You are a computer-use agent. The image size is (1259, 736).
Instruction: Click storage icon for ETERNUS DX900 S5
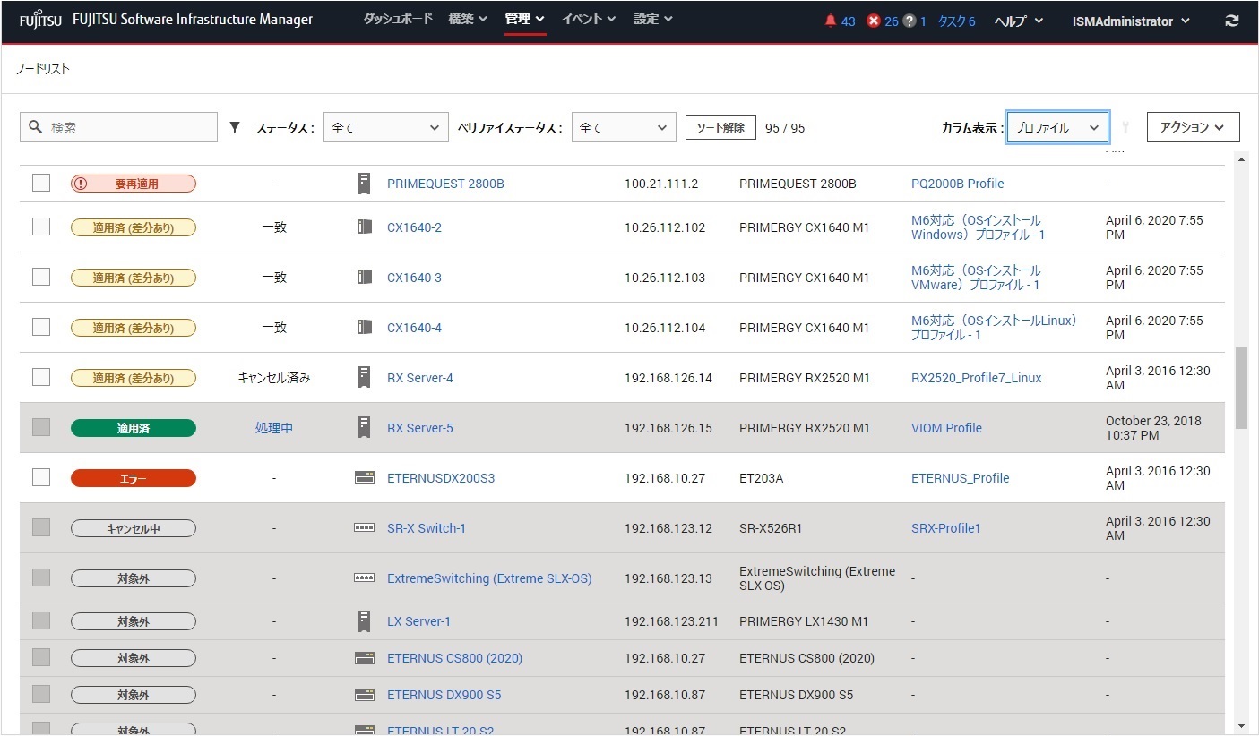click(x=364, y=695)
